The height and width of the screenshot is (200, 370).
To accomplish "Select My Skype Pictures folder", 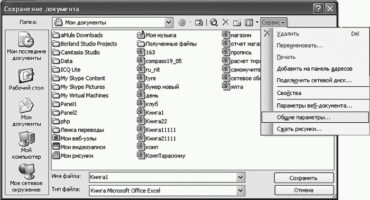I will 79,87.
